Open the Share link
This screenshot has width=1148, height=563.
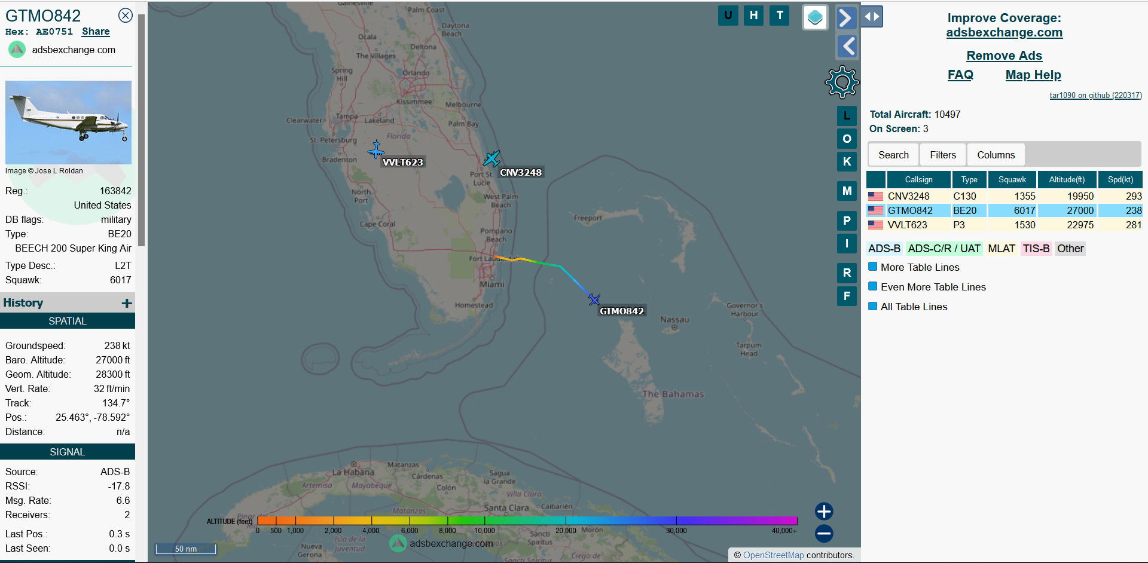tap(96, 32)
